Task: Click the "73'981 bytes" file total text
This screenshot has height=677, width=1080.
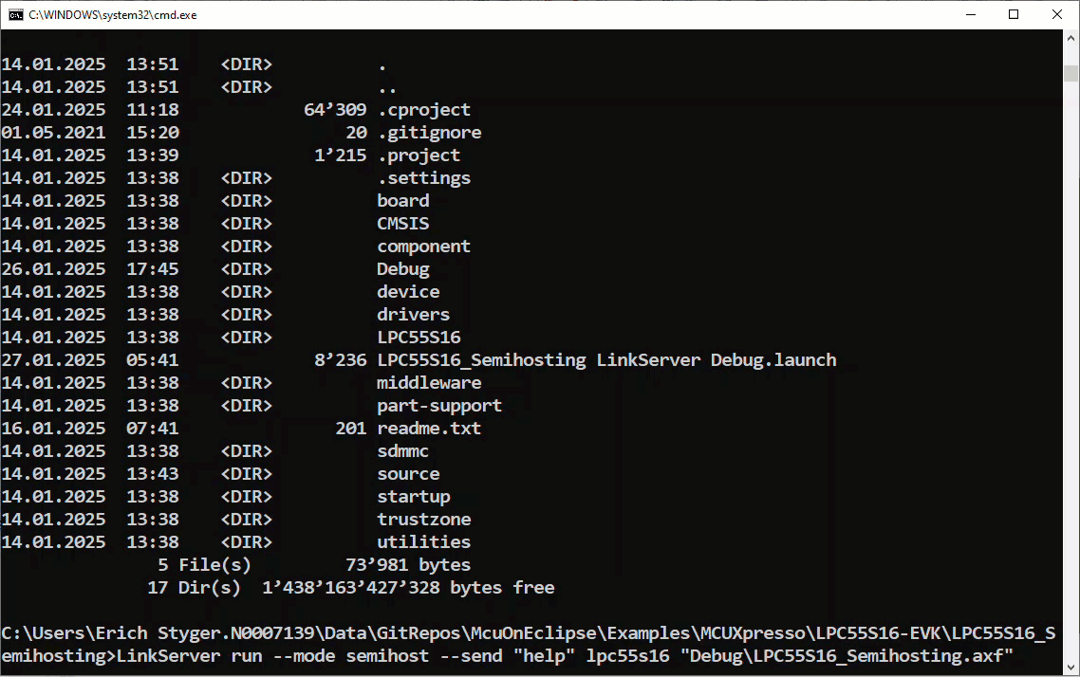Action: point(407,565)
